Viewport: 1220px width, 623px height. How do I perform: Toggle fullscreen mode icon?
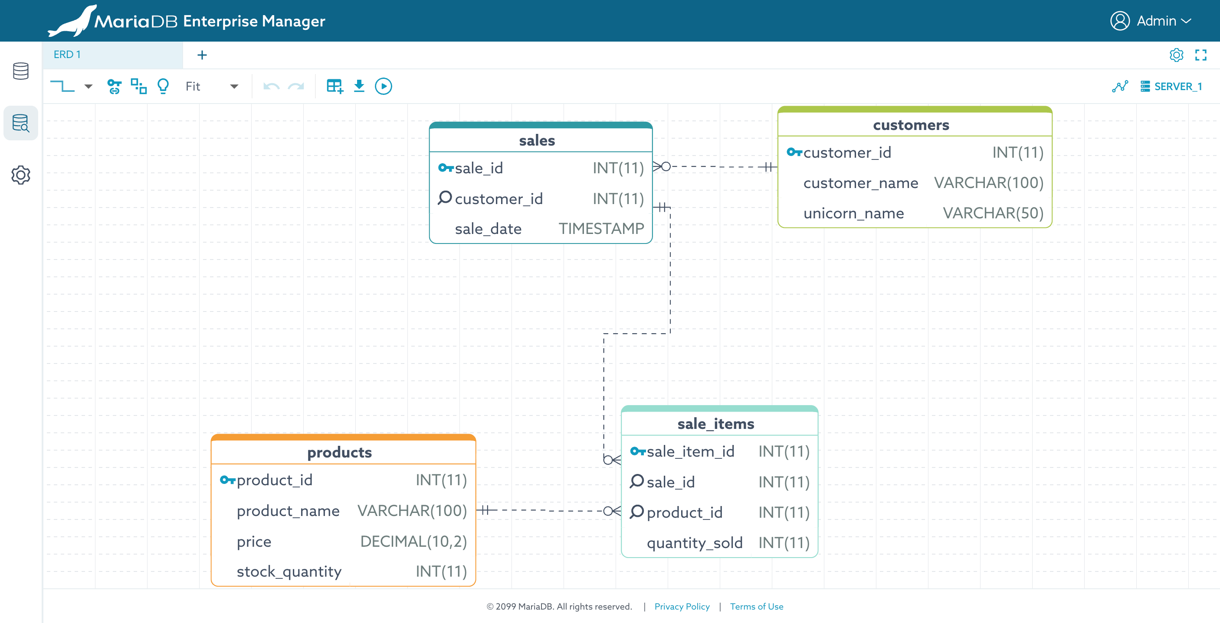tap(1200, 55)
